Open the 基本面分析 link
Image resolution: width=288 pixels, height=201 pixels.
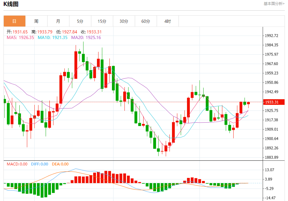[274, 4]
